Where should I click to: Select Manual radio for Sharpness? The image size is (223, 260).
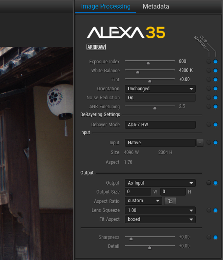pyautogui.click(x=209, y=237)
